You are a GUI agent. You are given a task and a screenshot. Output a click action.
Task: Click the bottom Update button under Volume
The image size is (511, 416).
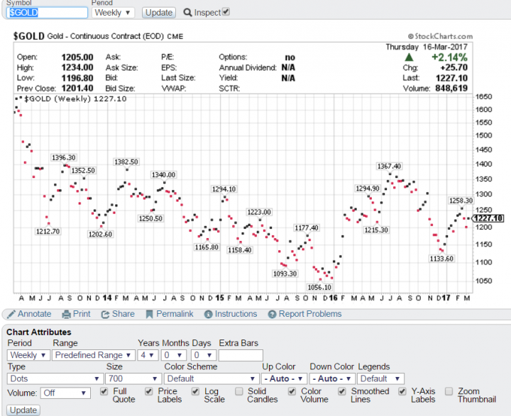click(x=23, y=410)
